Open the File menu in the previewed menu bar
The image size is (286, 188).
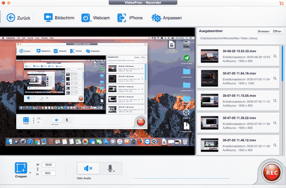coord(19,38)
